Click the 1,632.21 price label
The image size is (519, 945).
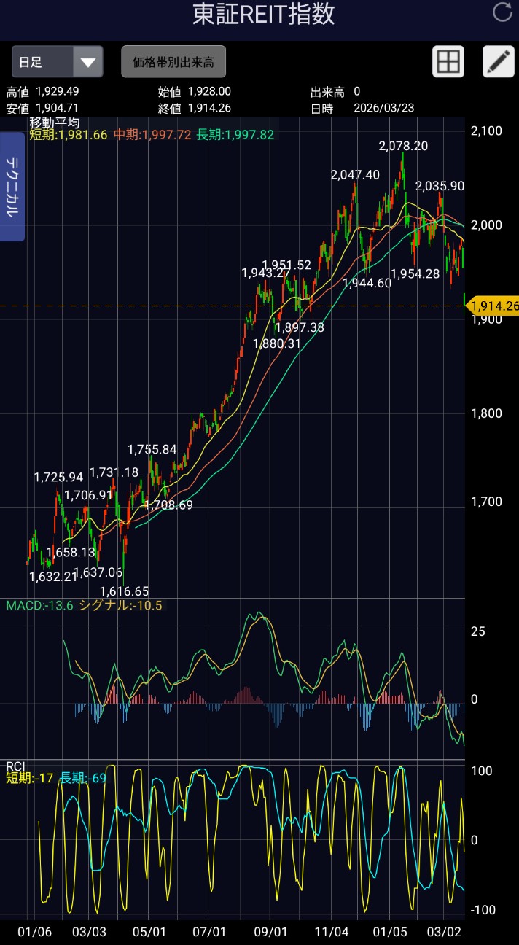(53, 576)
